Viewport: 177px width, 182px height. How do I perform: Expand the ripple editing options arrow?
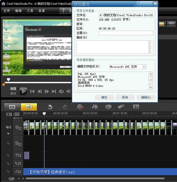[8, 134]
